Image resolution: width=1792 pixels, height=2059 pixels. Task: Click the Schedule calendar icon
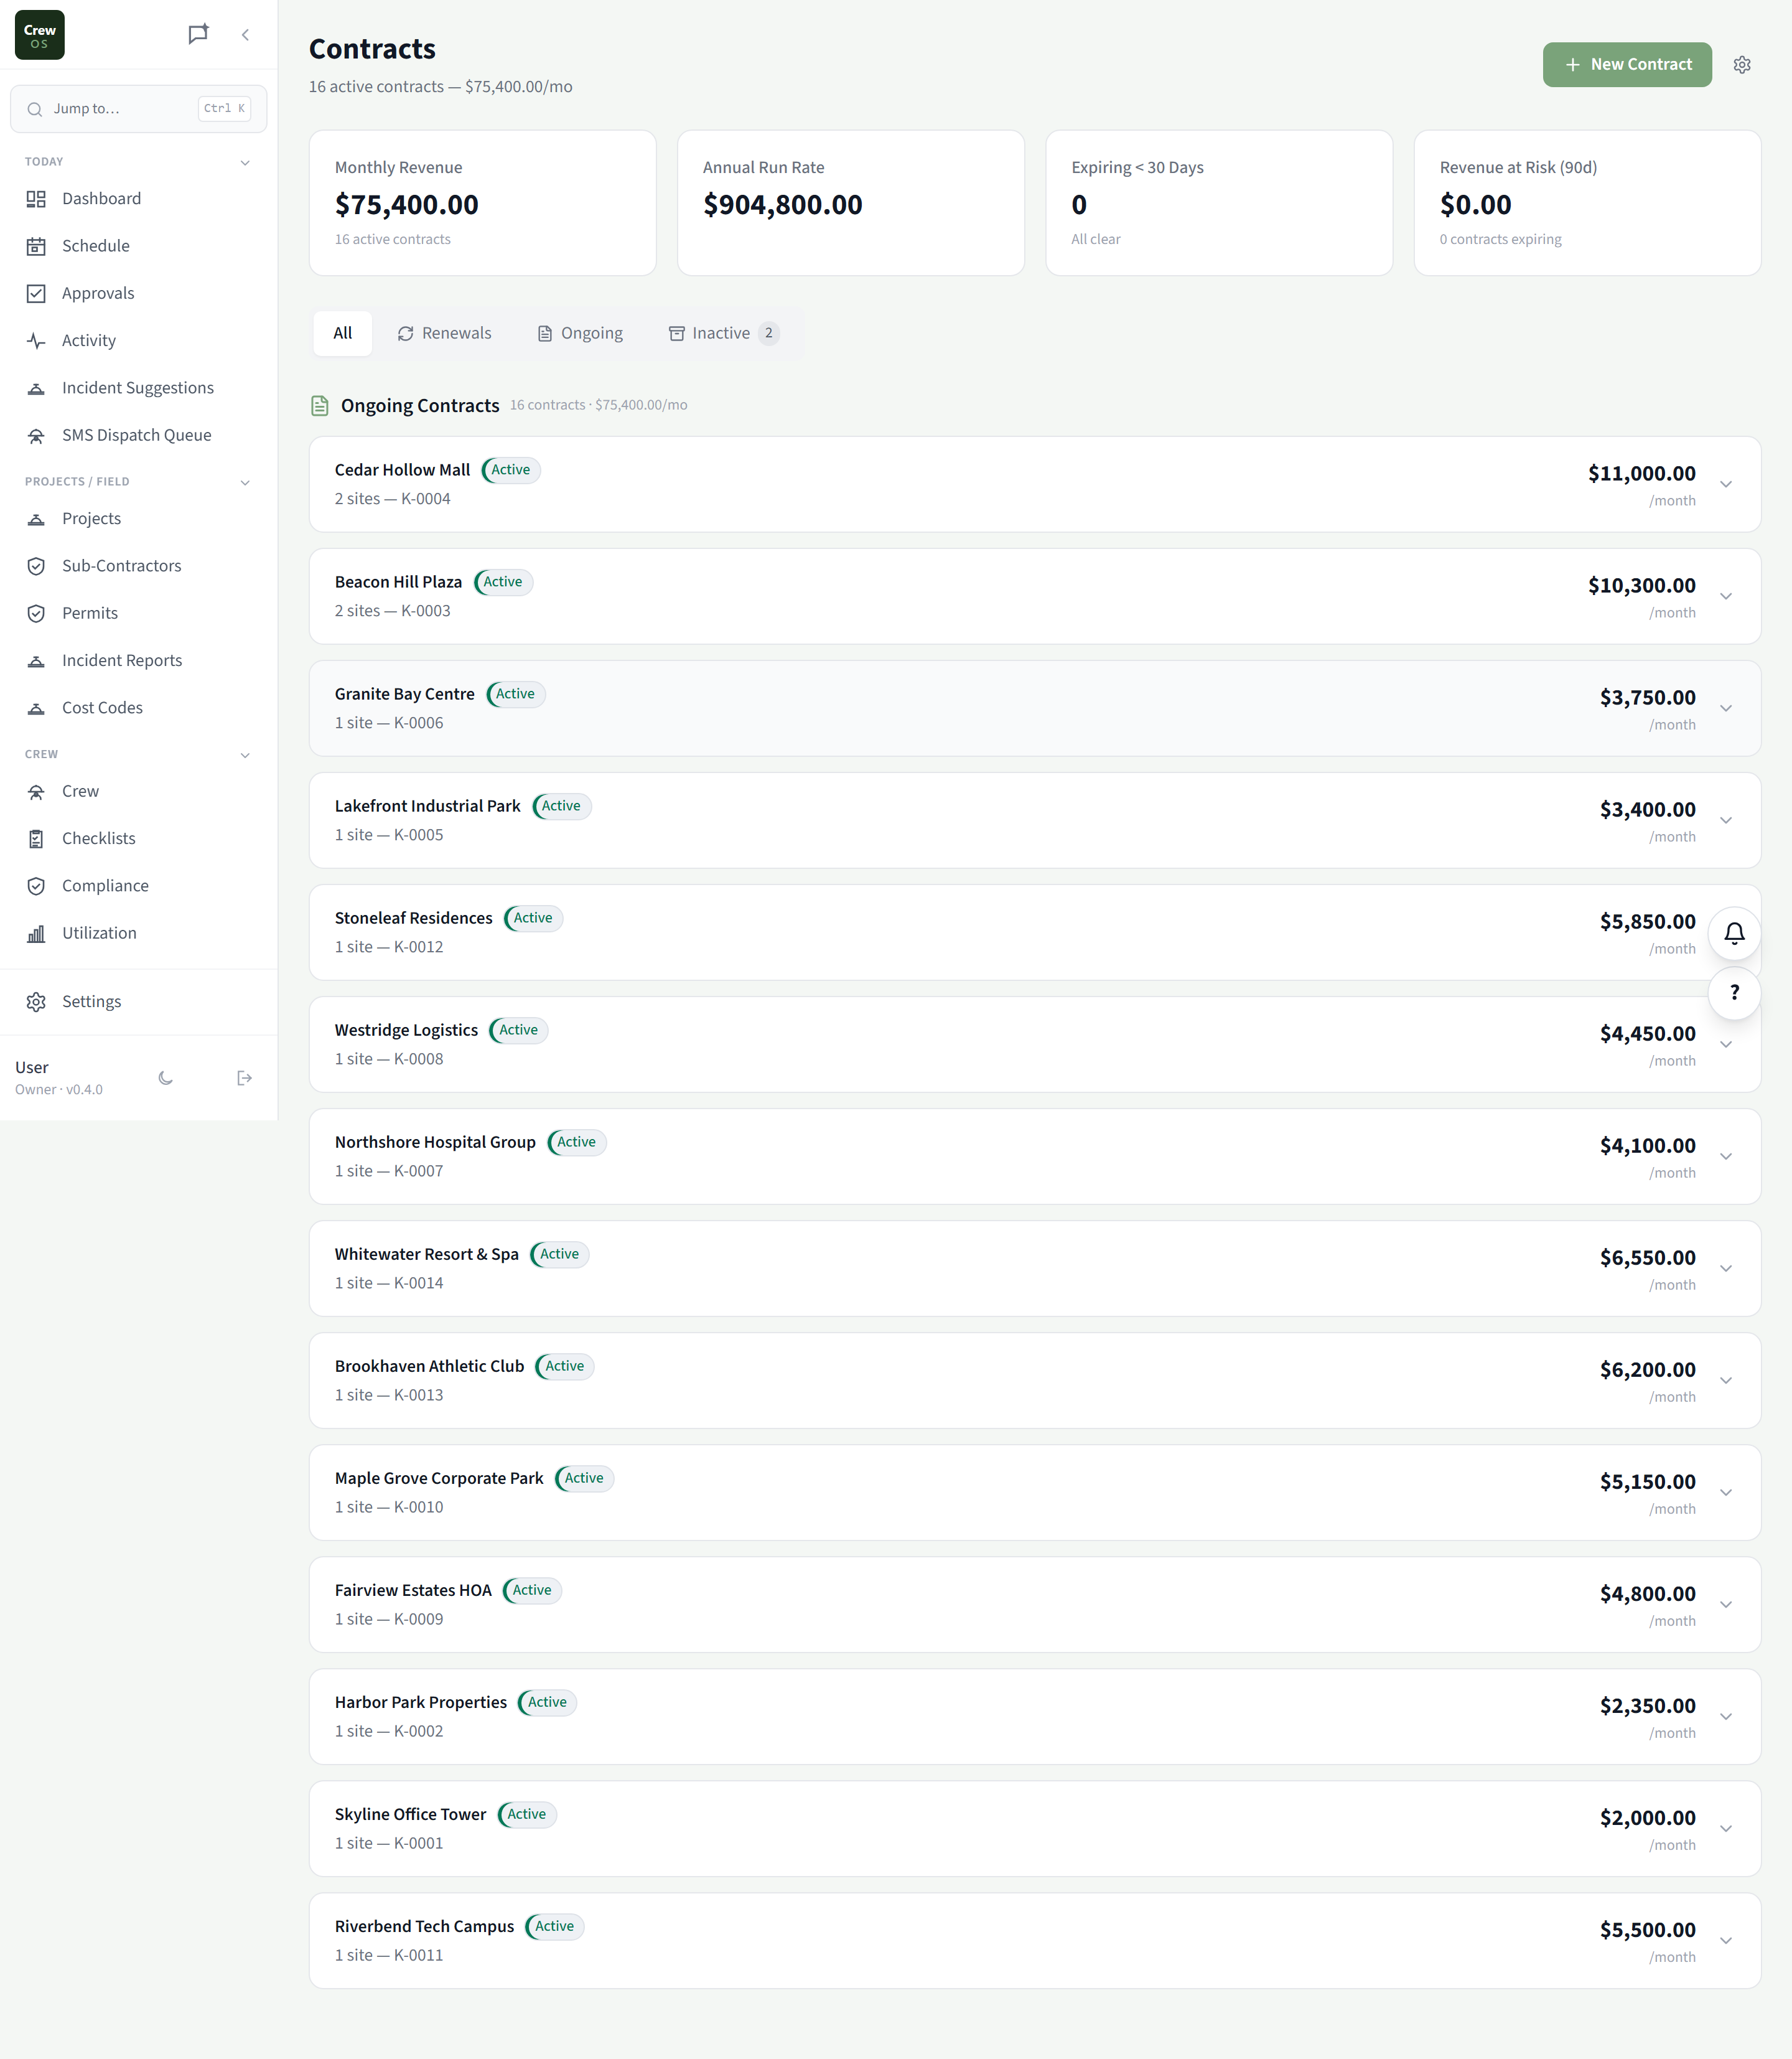(36, 246)
